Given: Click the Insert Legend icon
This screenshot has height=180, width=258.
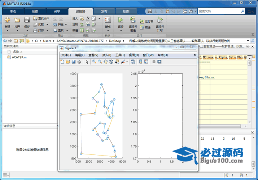Looking at the screenshot, I should [x=146, y=62].
